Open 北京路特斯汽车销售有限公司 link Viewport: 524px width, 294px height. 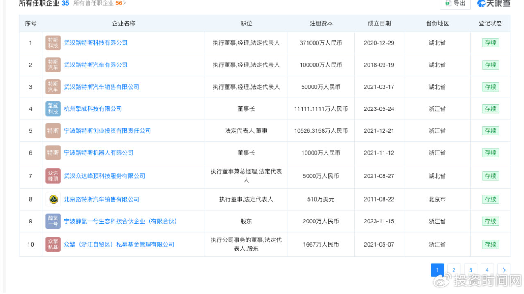tap(102, 200)
